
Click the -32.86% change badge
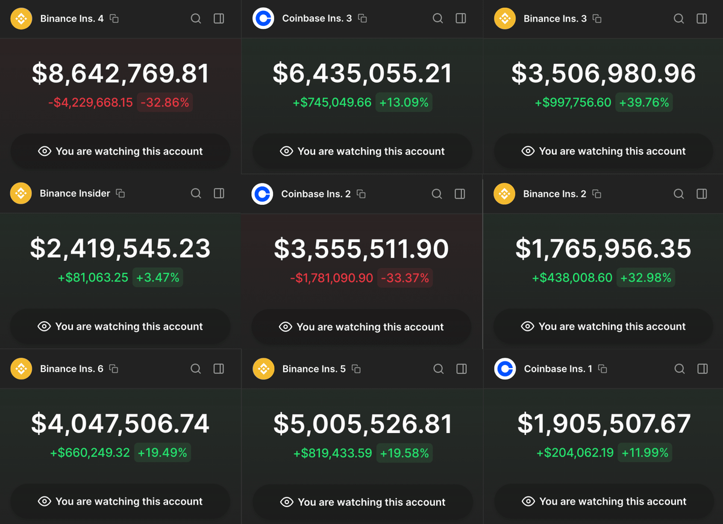point(165,102)
